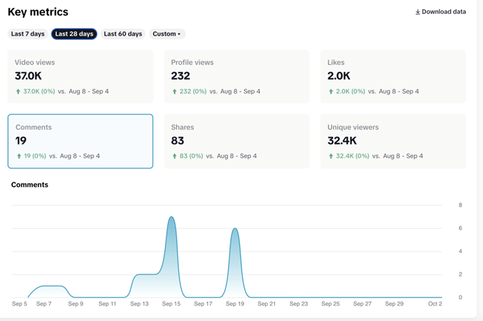Click the 19 comments value
483x321 pixels.
[x=21, y=141]
